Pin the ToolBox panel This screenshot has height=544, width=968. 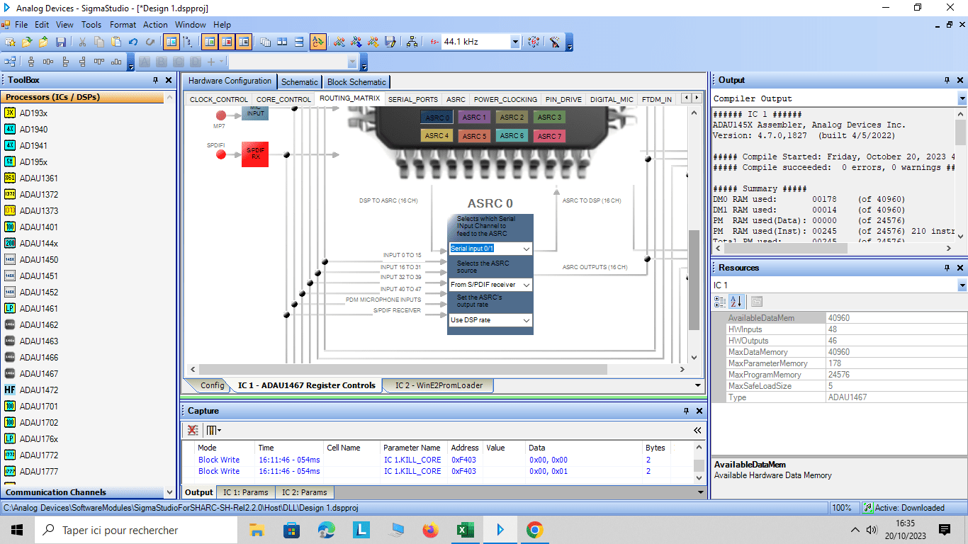[155, 80]
